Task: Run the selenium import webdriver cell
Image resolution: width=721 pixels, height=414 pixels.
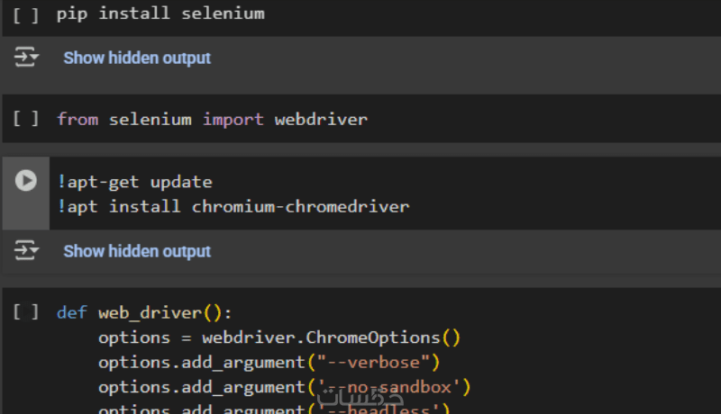Action: click(x=26, y=119)
